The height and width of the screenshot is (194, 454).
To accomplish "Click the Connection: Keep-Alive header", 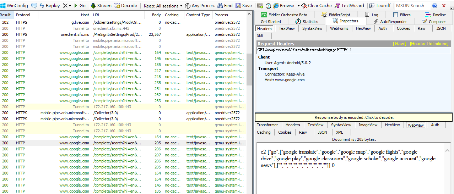I will click(285, 74).
